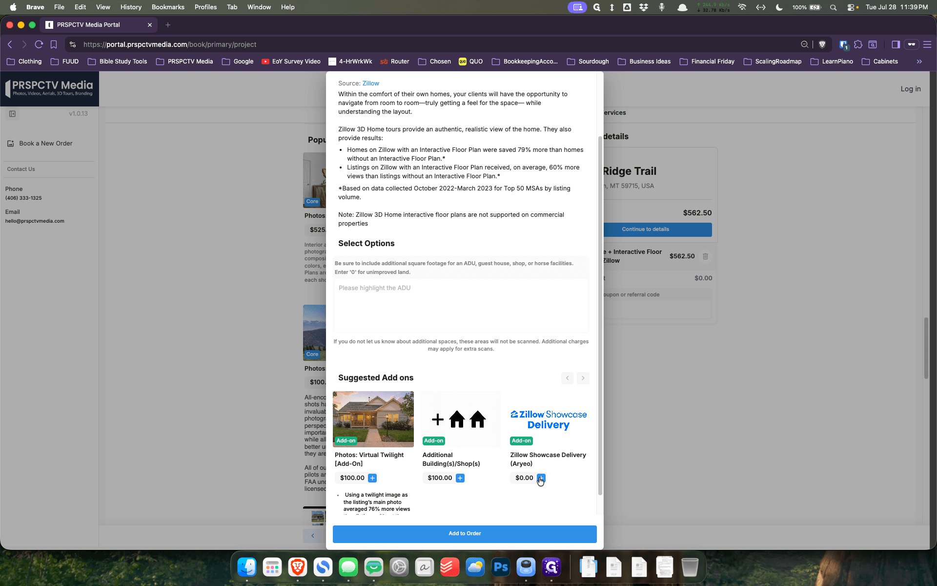Click the modal dialog scrollbar
This screenshot has width=937, height=586.
click(600, 315)
